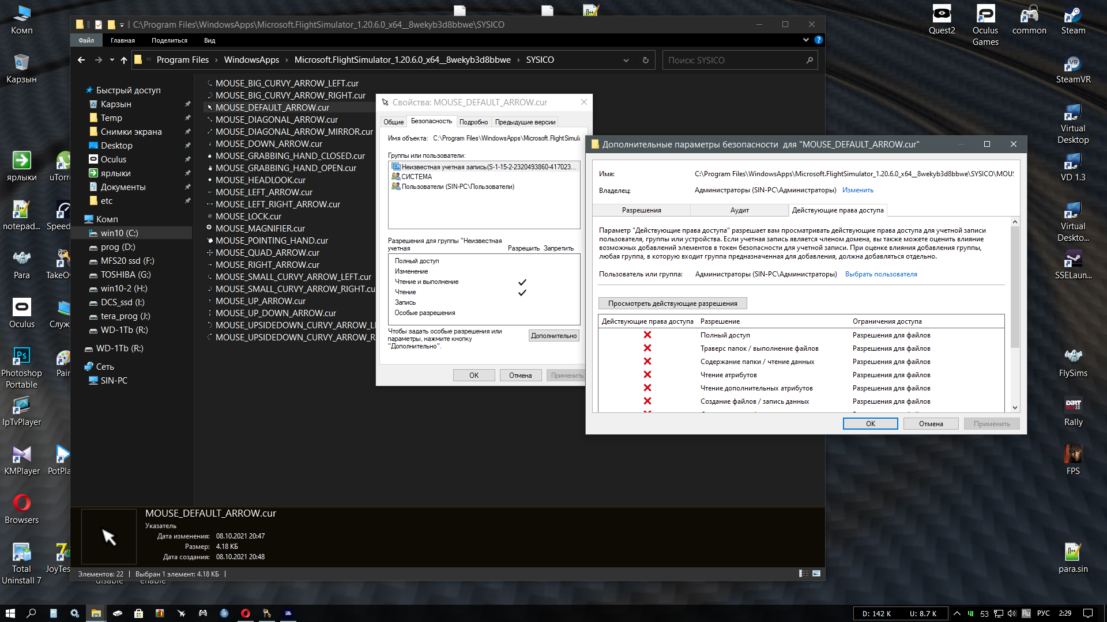This screenshot has height=622, width=1107.
Task: Open Explorer help question mark icon
Action: coord(818,40)
